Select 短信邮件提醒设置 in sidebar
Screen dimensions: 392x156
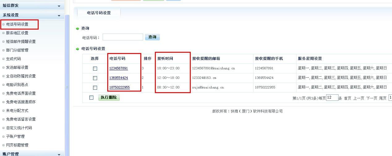[21, 42]
